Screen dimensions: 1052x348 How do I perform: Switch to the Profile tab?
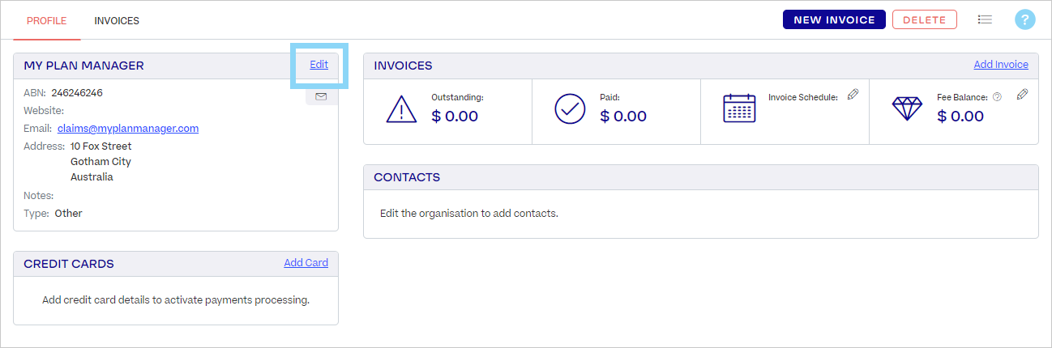tap(47, 20)
